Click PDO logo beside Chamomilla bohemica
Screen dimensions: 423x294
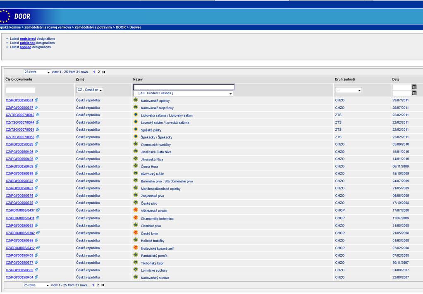(x=136, y=218)
